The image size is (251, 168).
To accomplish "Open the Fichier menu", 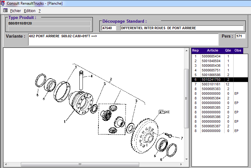I will pos(16,11).
